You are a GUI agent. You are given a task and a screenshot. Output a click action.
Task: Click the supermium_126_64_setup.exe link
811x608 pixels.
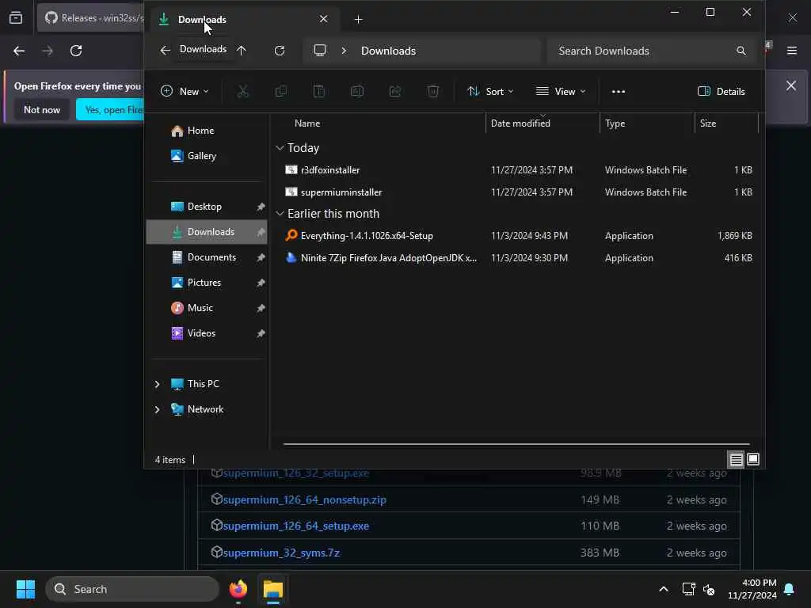coord(296,526)
